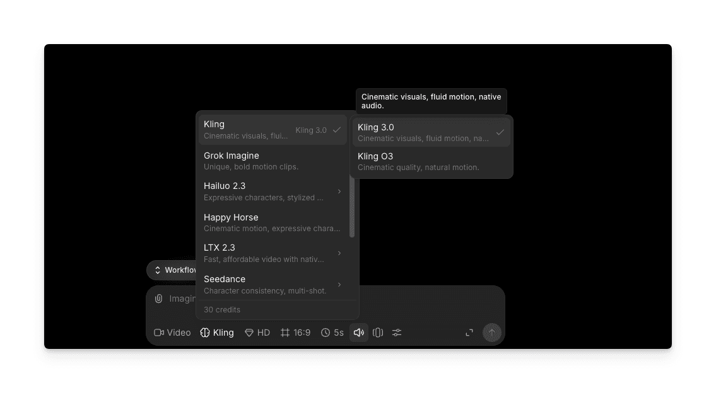This screenshot has height=393, width=716.
Task: Click the attachment paperclip icon
Action: [x=158, y=299]
